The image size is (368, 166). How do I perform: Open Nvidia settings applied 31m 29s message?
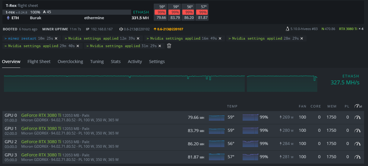click(x=121, y=46)
